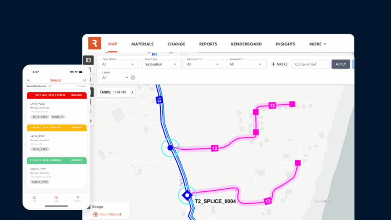This screenshot has height=220, width=391.
Task: Tap the Map icon in phone bottom bar
Action: click(35, 198)
